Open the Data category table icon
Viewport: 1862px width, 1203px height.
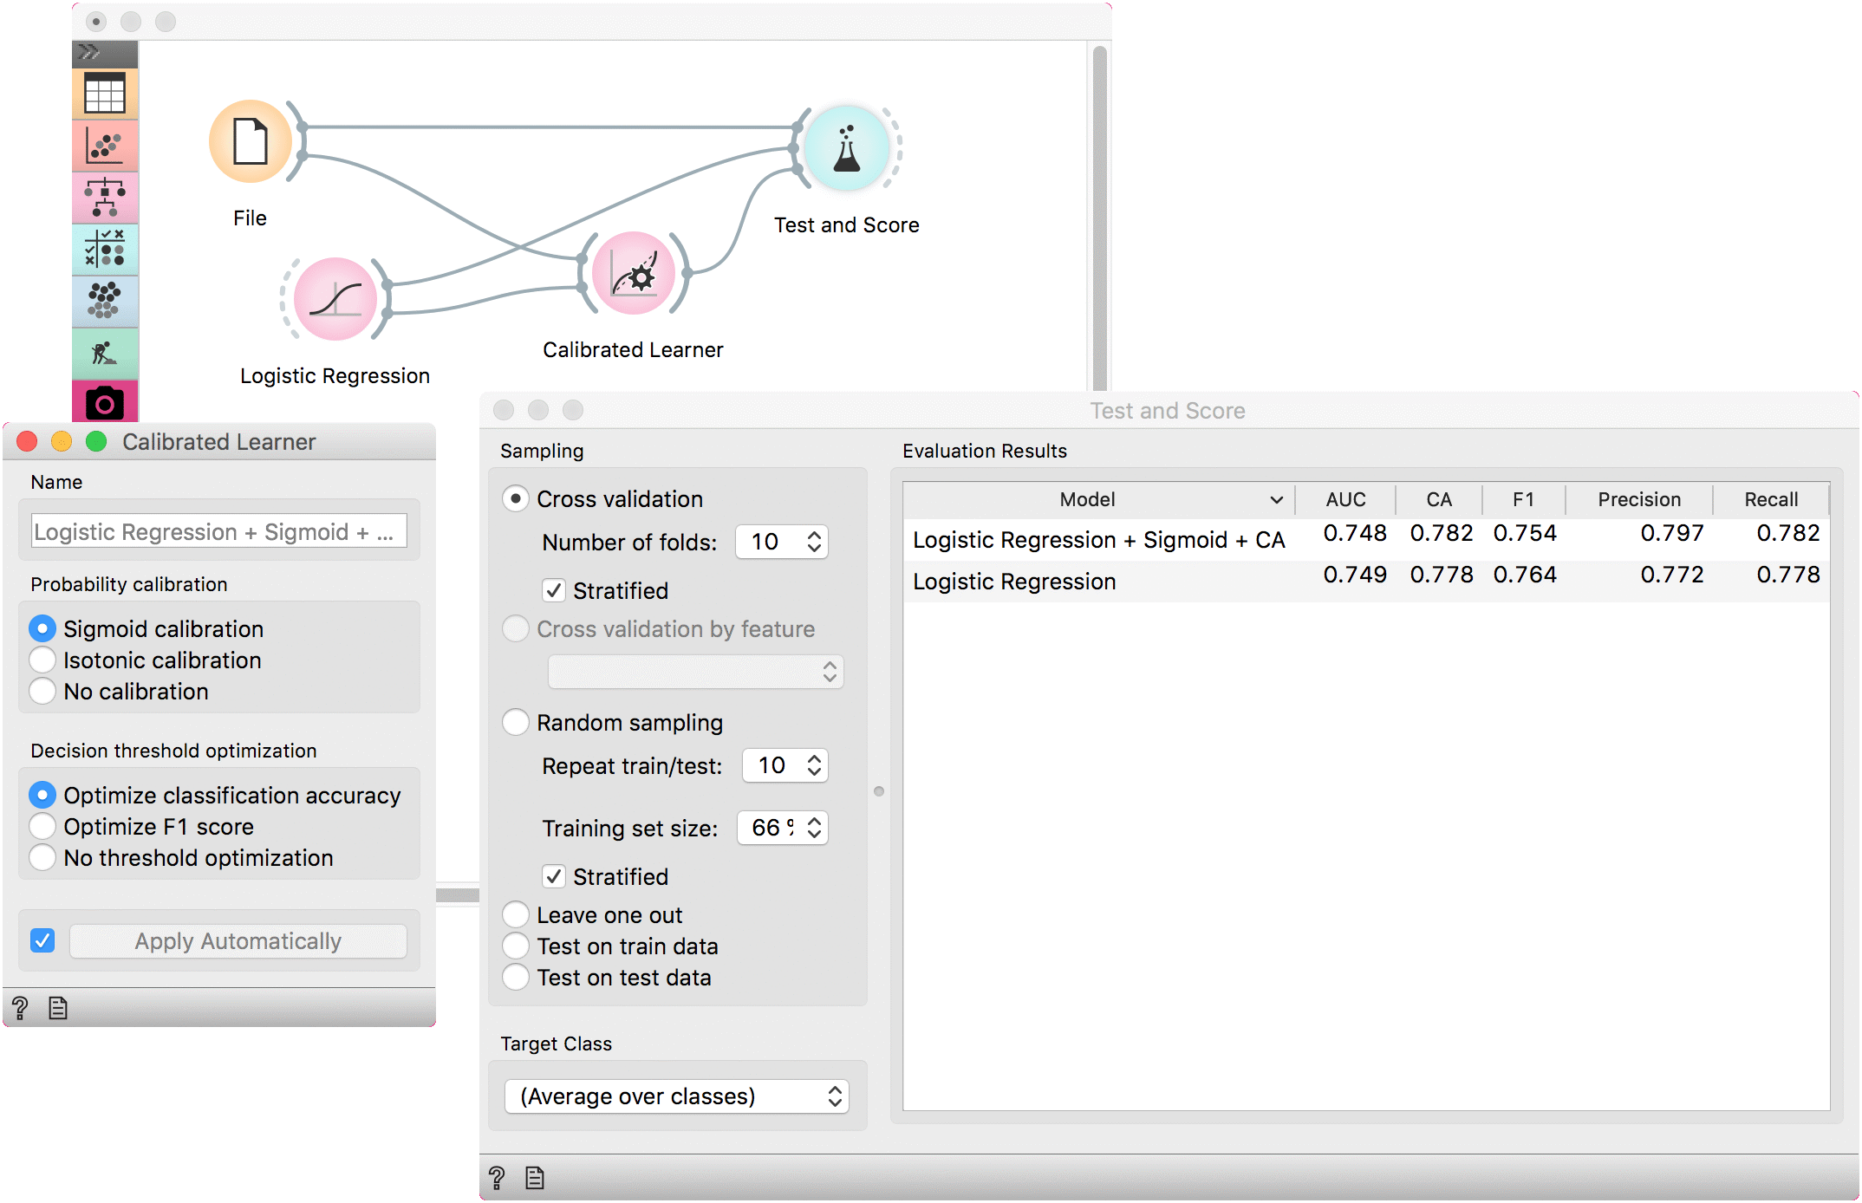coord(105,94)
